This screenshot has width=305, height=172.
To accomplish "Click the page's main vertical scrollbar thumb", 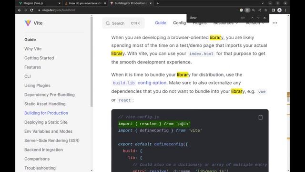I will point(288,99).
